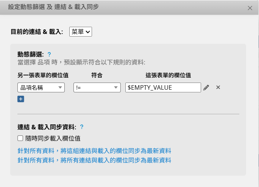The height and width of the screenshot is (187, 259).
Task: Click the help icon beside 動態篩選
Action: 49,54
